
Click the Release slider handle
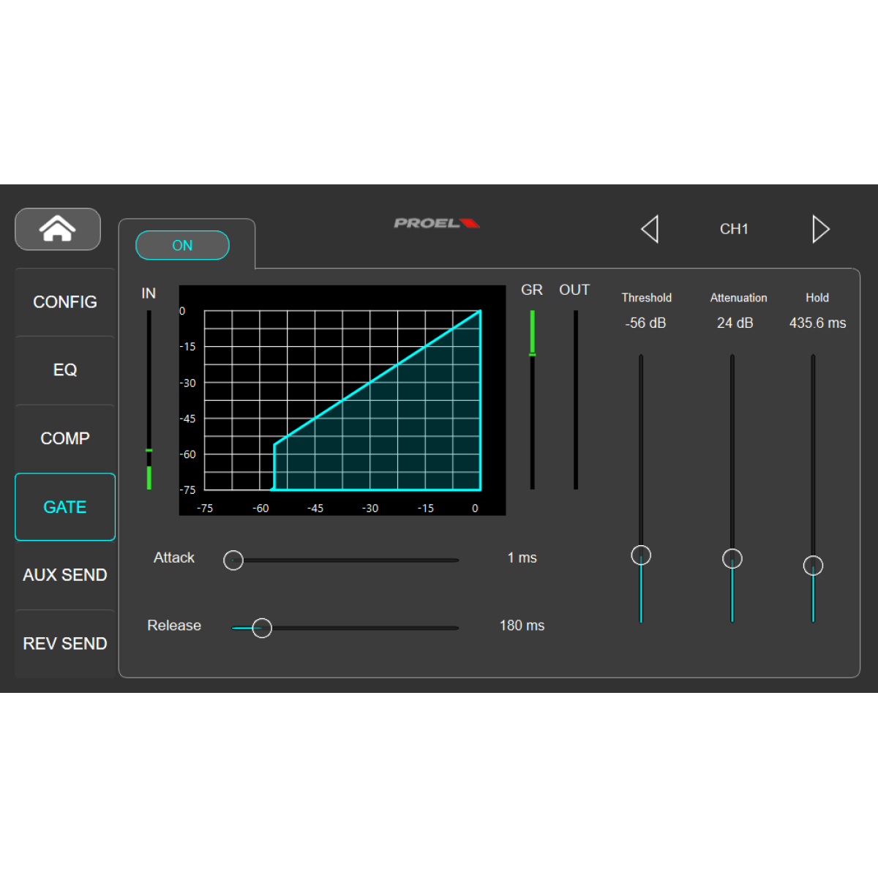click(261, 628)
